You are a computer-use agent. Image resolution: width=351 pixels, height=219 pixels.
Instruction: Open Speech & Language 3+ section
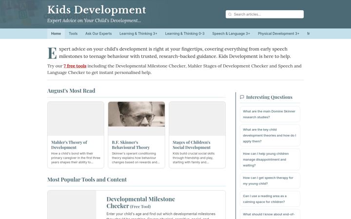tap(231, 34)
